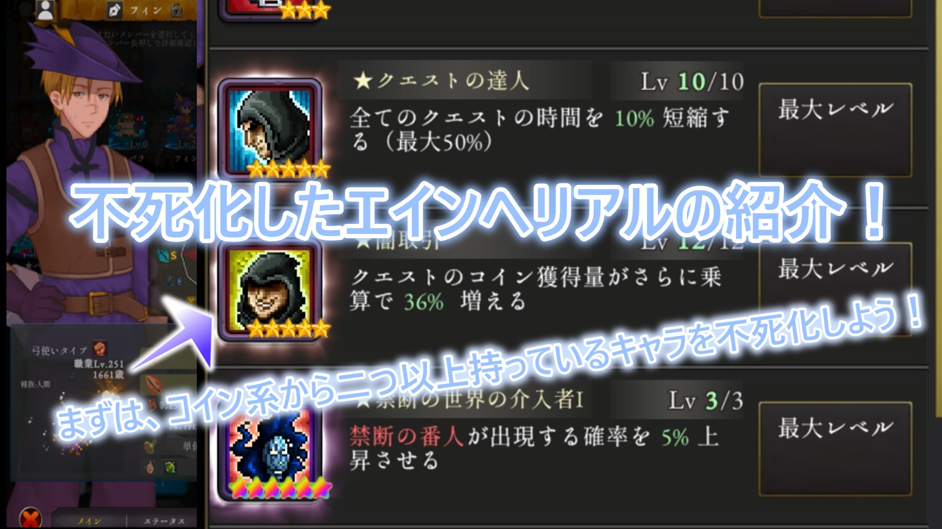The image size is (942, 529).
Task: Click the Lv 3/3 level indicator
Action: click(706, 400)
